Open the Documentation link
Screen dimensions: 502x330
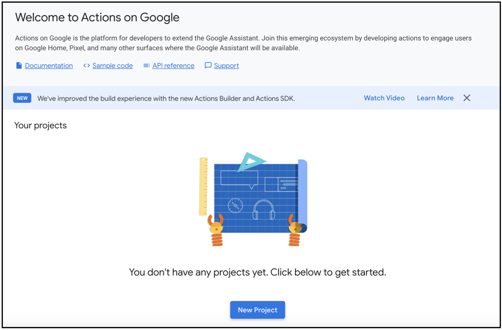(49, 65)
